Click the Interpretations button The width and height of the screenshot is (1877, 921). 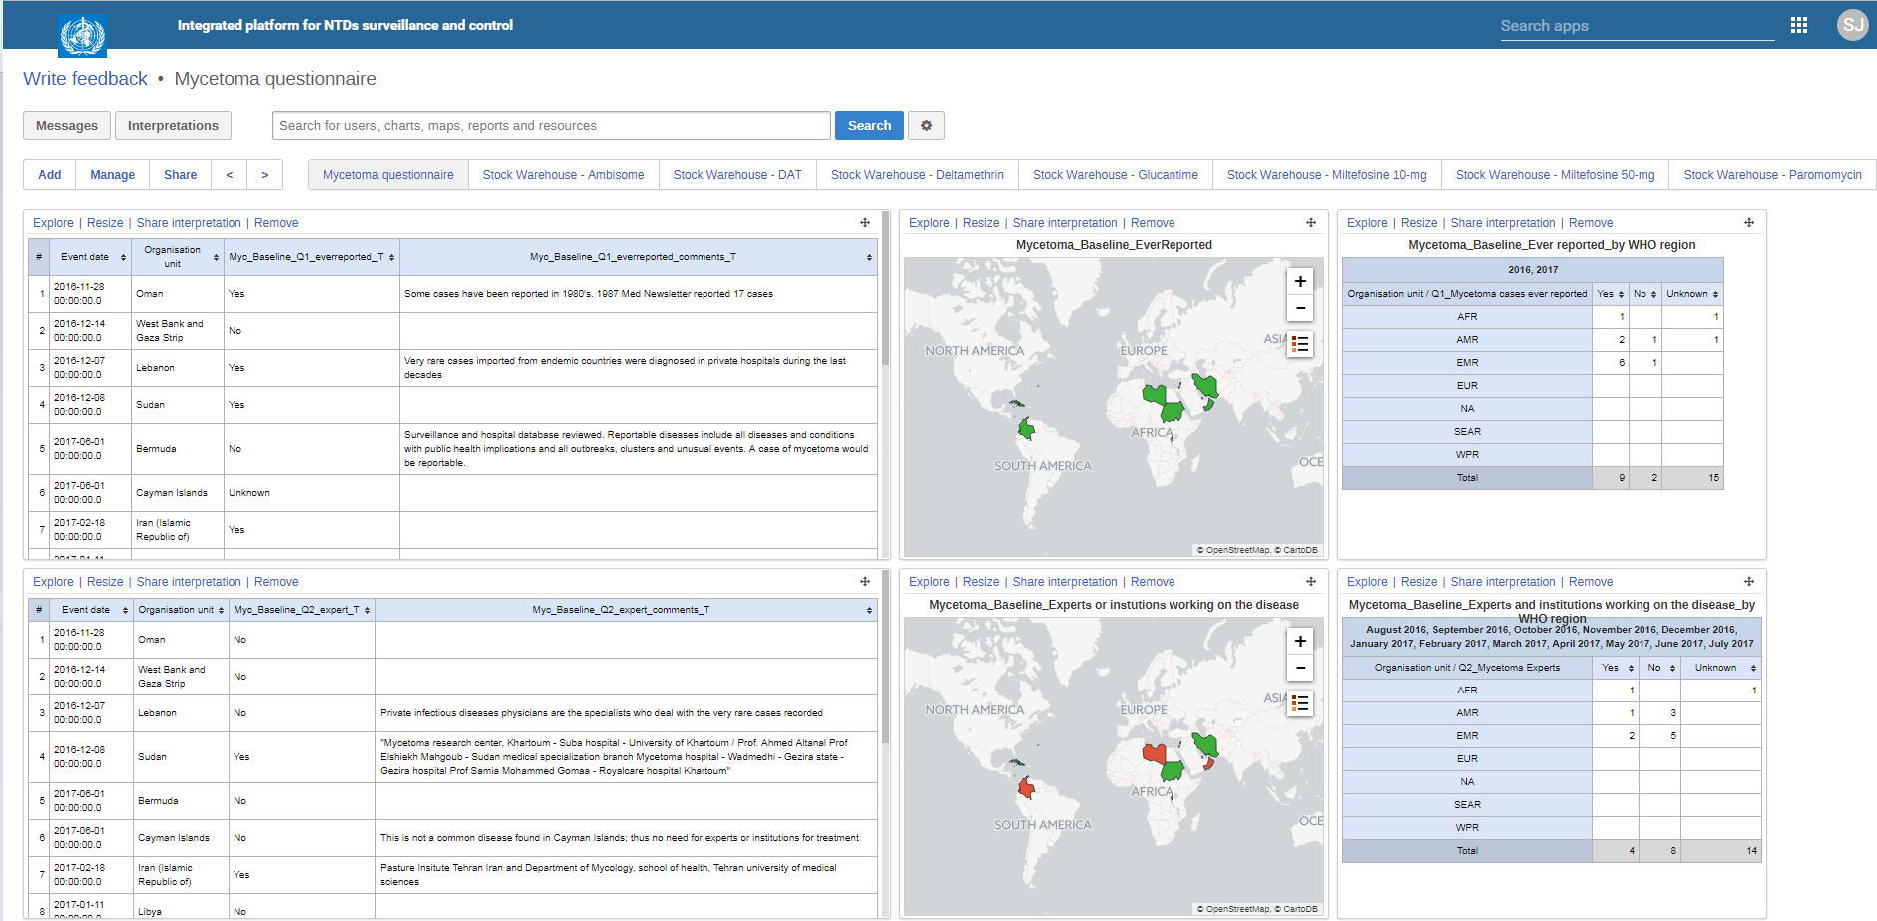pyautogui.click(x=173, y=125)
